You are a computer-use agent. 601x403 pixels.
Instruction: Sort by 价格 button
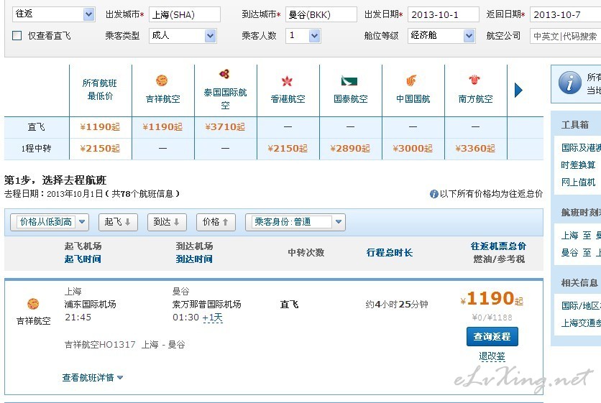coord(216,222)
